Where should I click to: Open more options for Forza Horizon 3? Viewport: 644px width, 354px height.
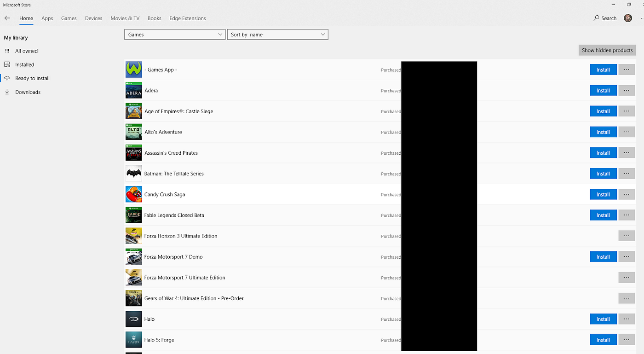627,236
